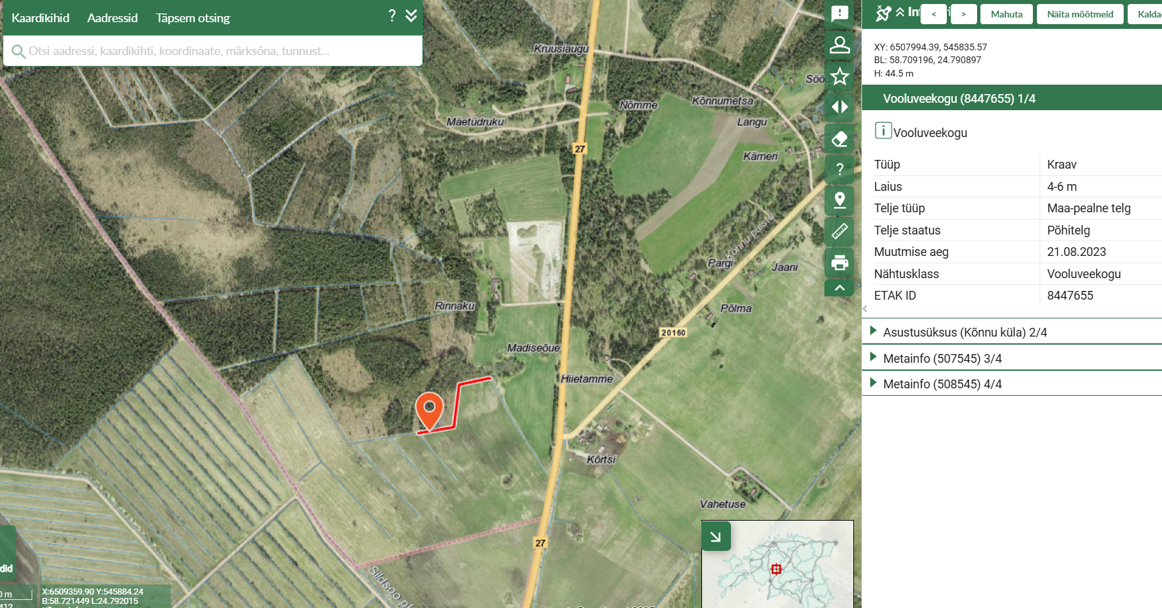
Task: Open favorites with the star icon
Action: click(839, 76)
